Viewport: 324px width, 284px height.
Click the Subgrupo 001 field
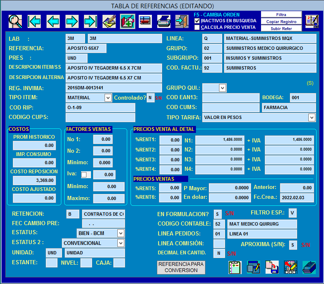pos(212,58)
